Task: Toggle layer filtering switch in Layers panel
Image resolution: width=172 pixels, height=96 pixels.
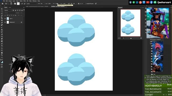Action: 24,10
